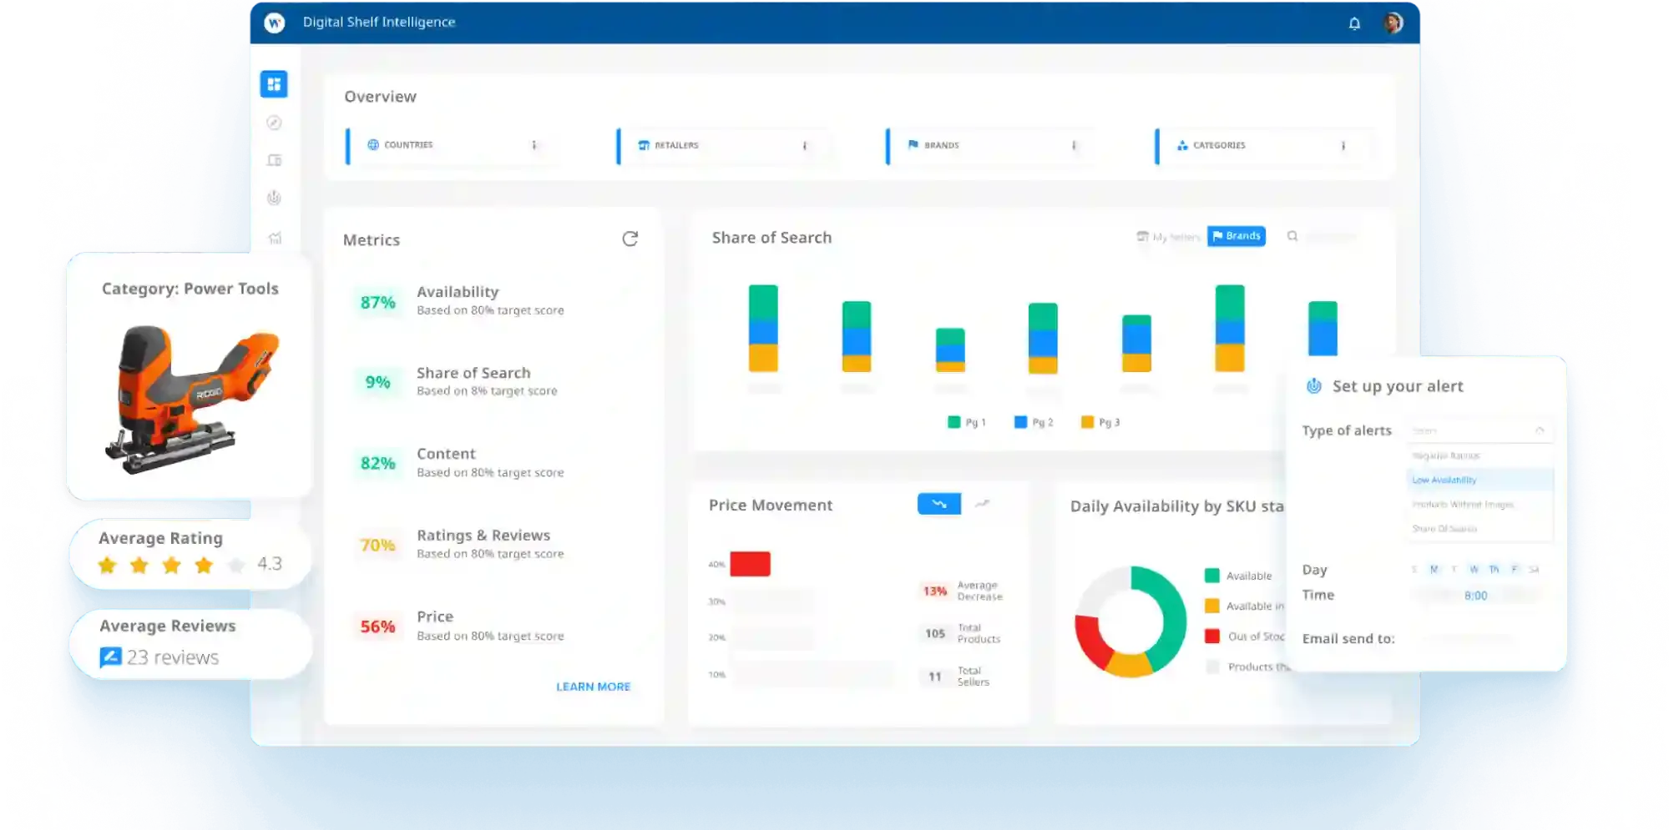Select Monday in the alert Day selector

click(x=1434, y=570)
